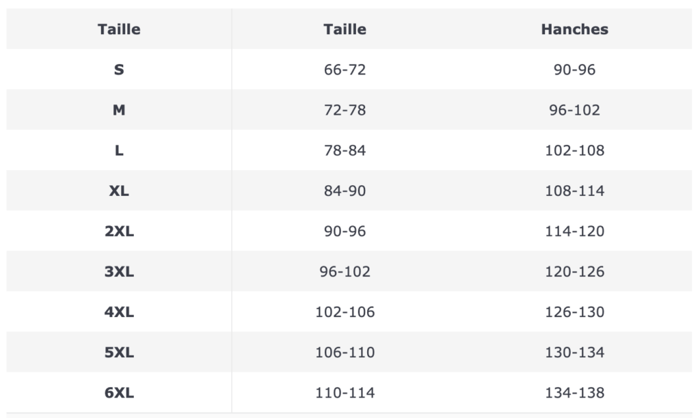Click the XL size row label
The image size is (700, 418).
(119, 191)
